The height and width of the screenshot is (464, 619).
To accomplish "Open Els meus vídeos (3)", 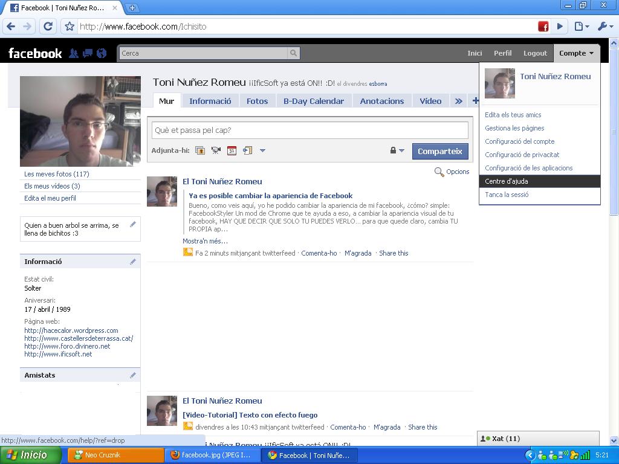I will click(x=52, y=186).
